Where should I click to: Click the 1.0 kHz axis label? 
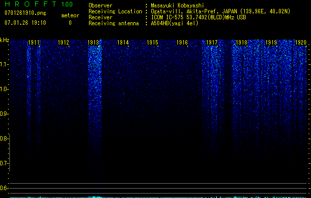pos(3,89)
